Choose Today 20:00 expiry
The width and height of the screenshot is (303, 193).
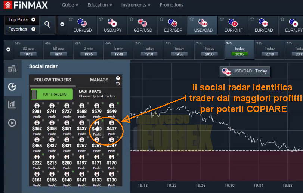209,50
